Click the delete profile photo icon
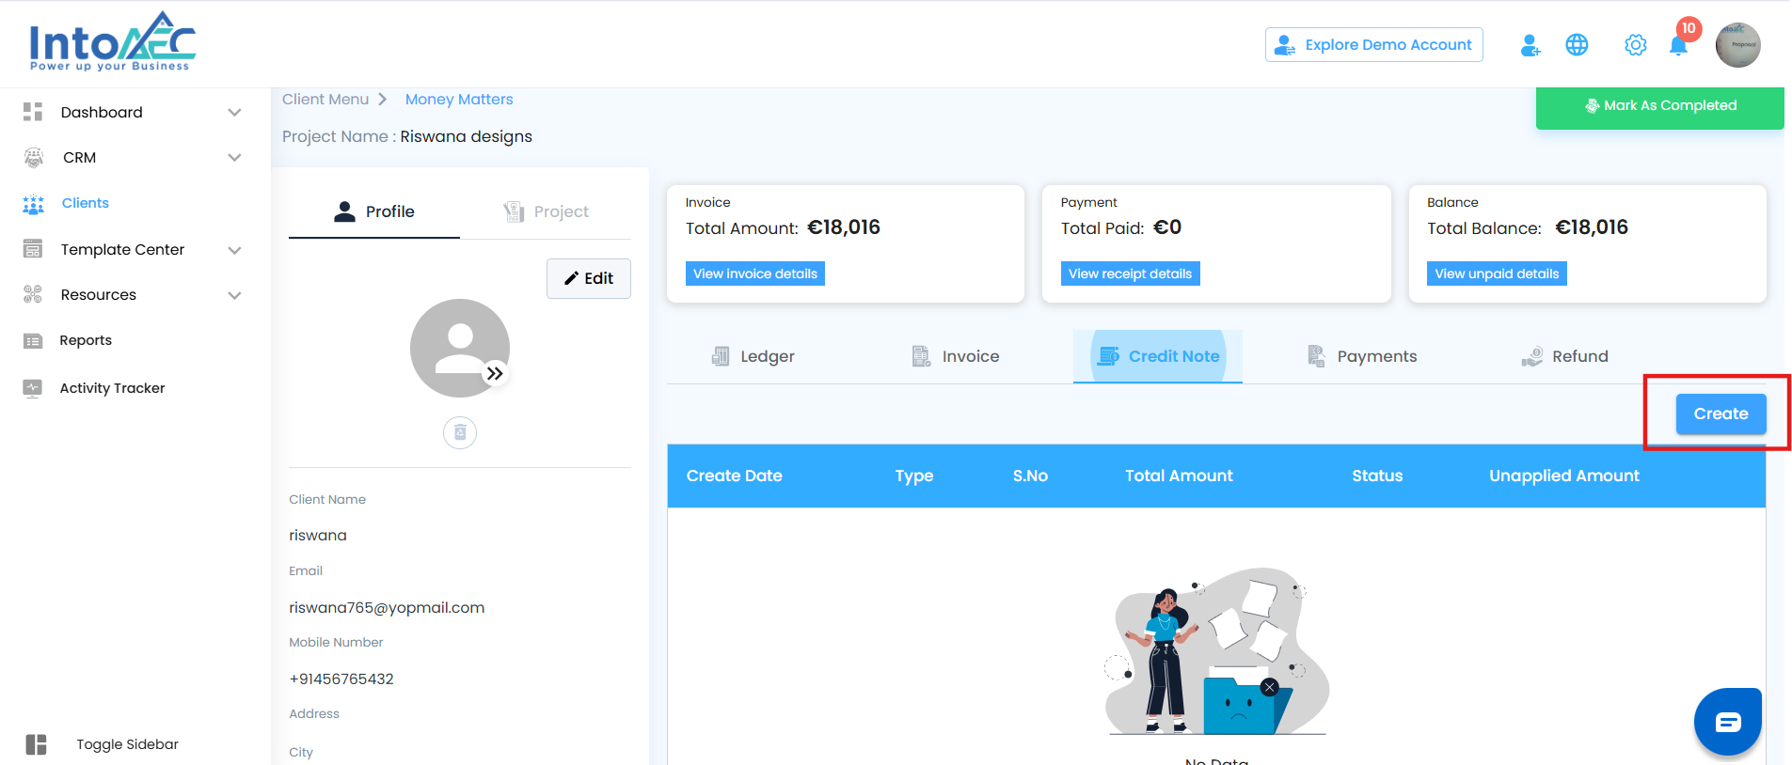The image size is (1792, 765). 460,432
